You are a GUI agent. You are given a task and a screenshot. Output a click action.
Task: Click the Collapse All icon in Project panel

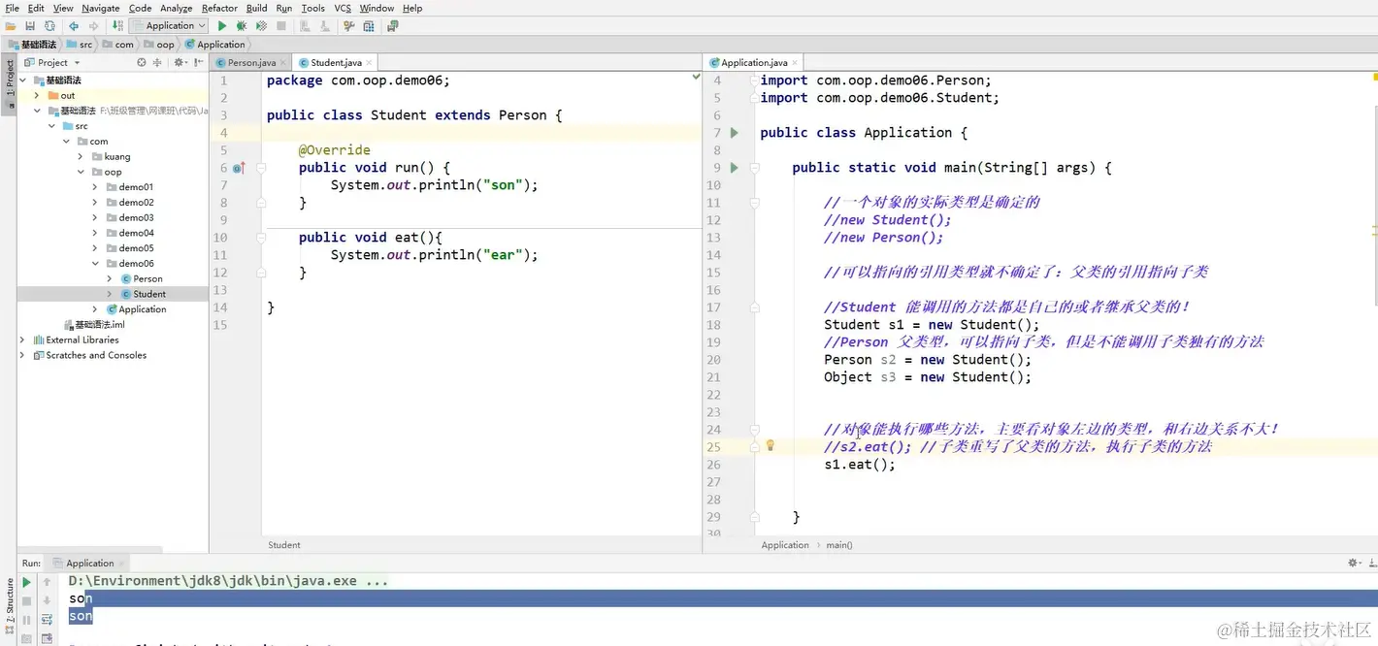coord(158,62)
